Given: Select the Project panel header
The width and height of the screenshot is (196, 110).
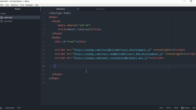Looking at the screenshot, I should click(x=17, y=9).
